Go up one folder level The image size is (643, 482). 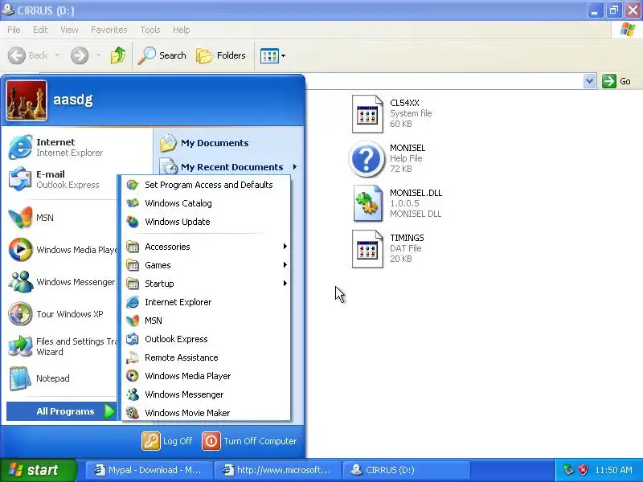118,55
